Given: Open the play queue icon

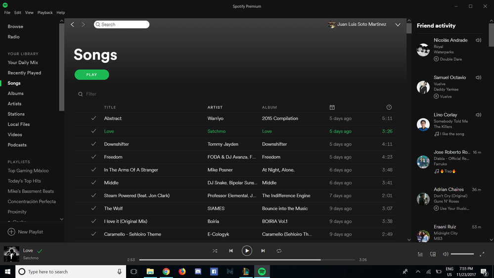Looking at the screenshot, I should click(420, 254).
